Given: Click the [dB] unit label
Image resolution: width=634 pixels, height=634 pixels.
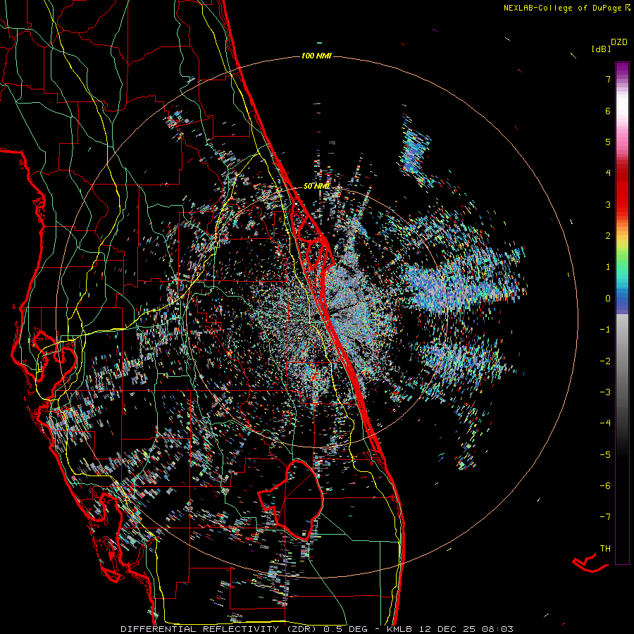Looking at the screenshot, I should tap(601, 49).
